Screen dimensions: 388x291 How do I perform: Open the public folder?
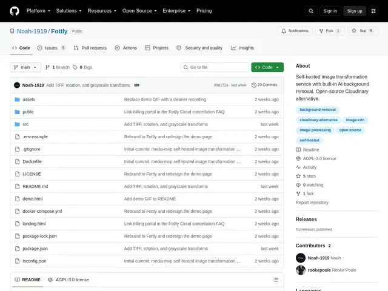click(x=28, y=112)
